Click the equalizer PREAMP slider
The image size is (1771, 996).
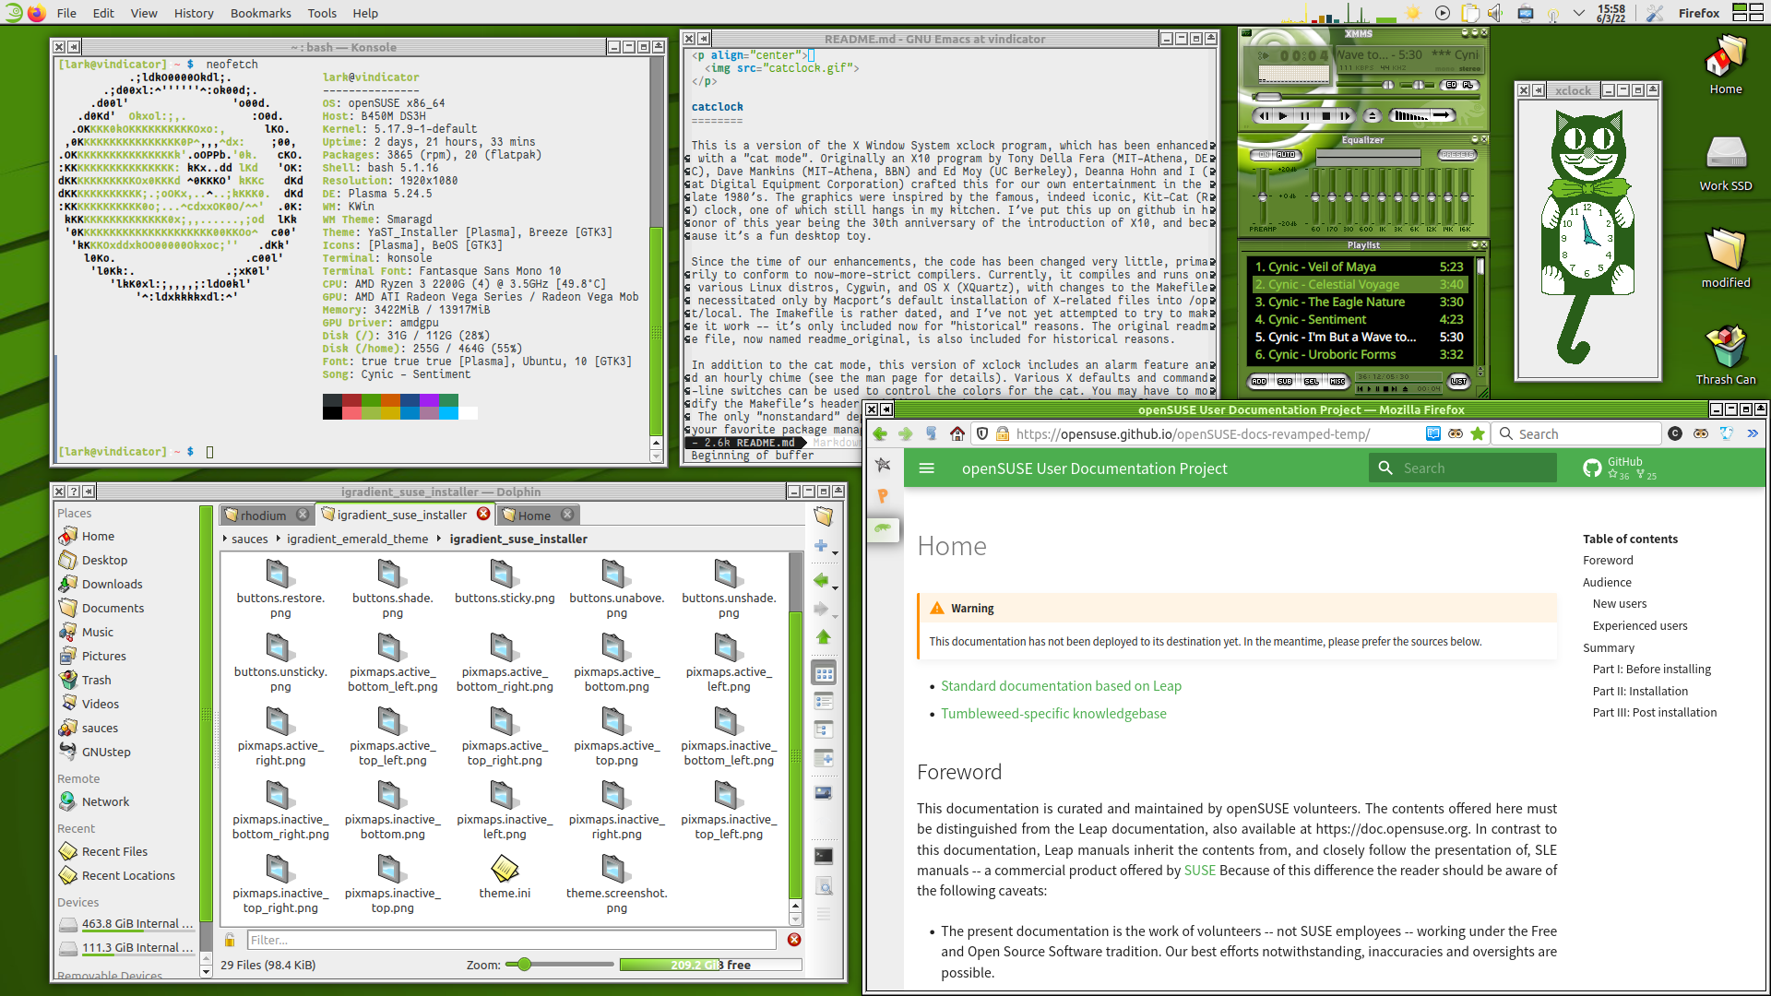click(1263, 196)
